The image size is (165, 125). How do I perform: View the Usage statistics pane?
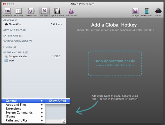(x=135, y=12)
